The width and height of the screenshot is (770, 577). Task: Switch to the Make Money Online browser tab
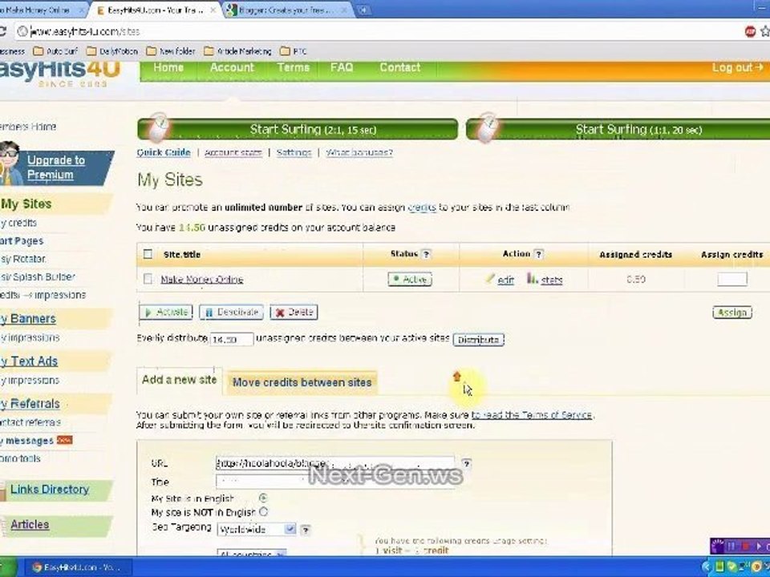40,10
